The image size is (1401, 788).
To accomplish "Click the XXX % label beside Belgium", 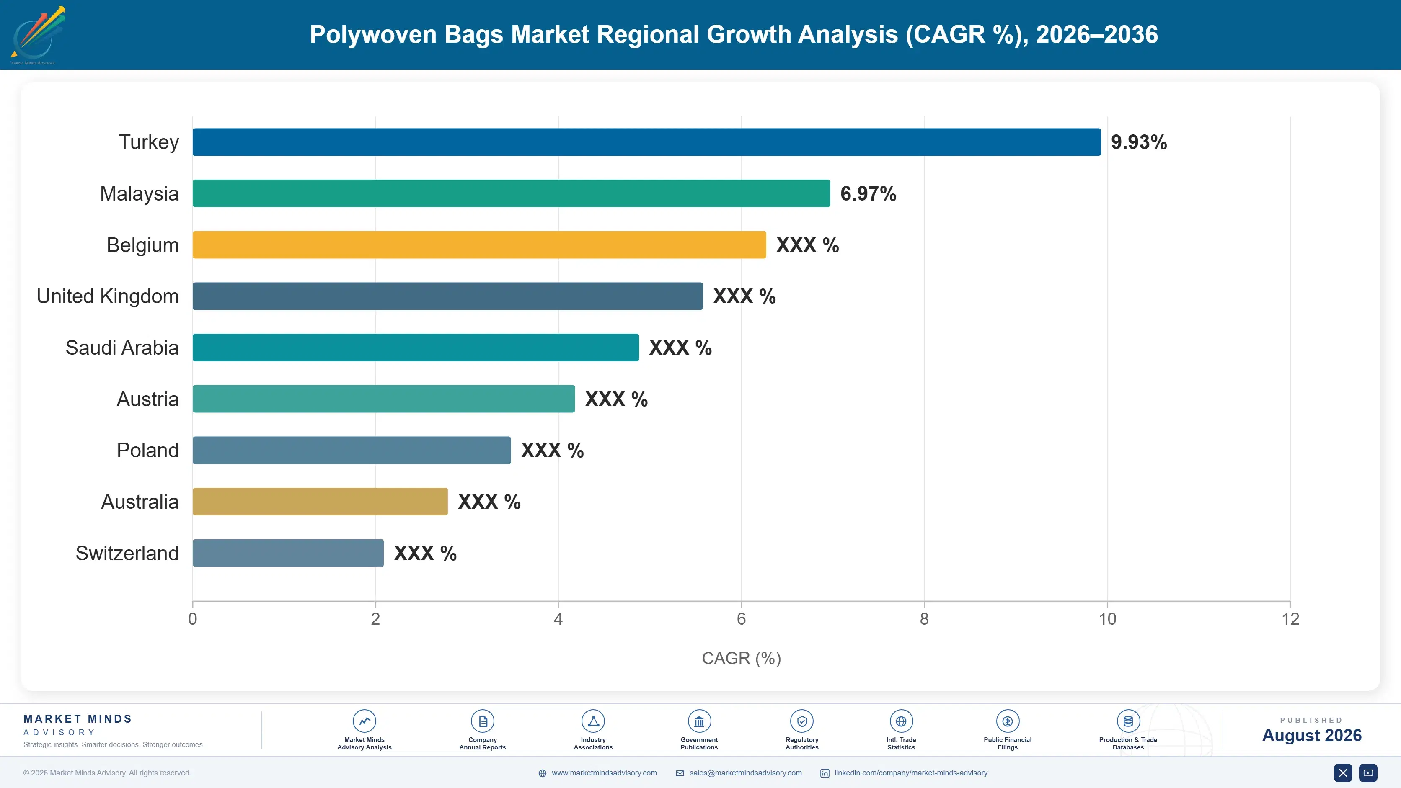I will coord(808,245).
